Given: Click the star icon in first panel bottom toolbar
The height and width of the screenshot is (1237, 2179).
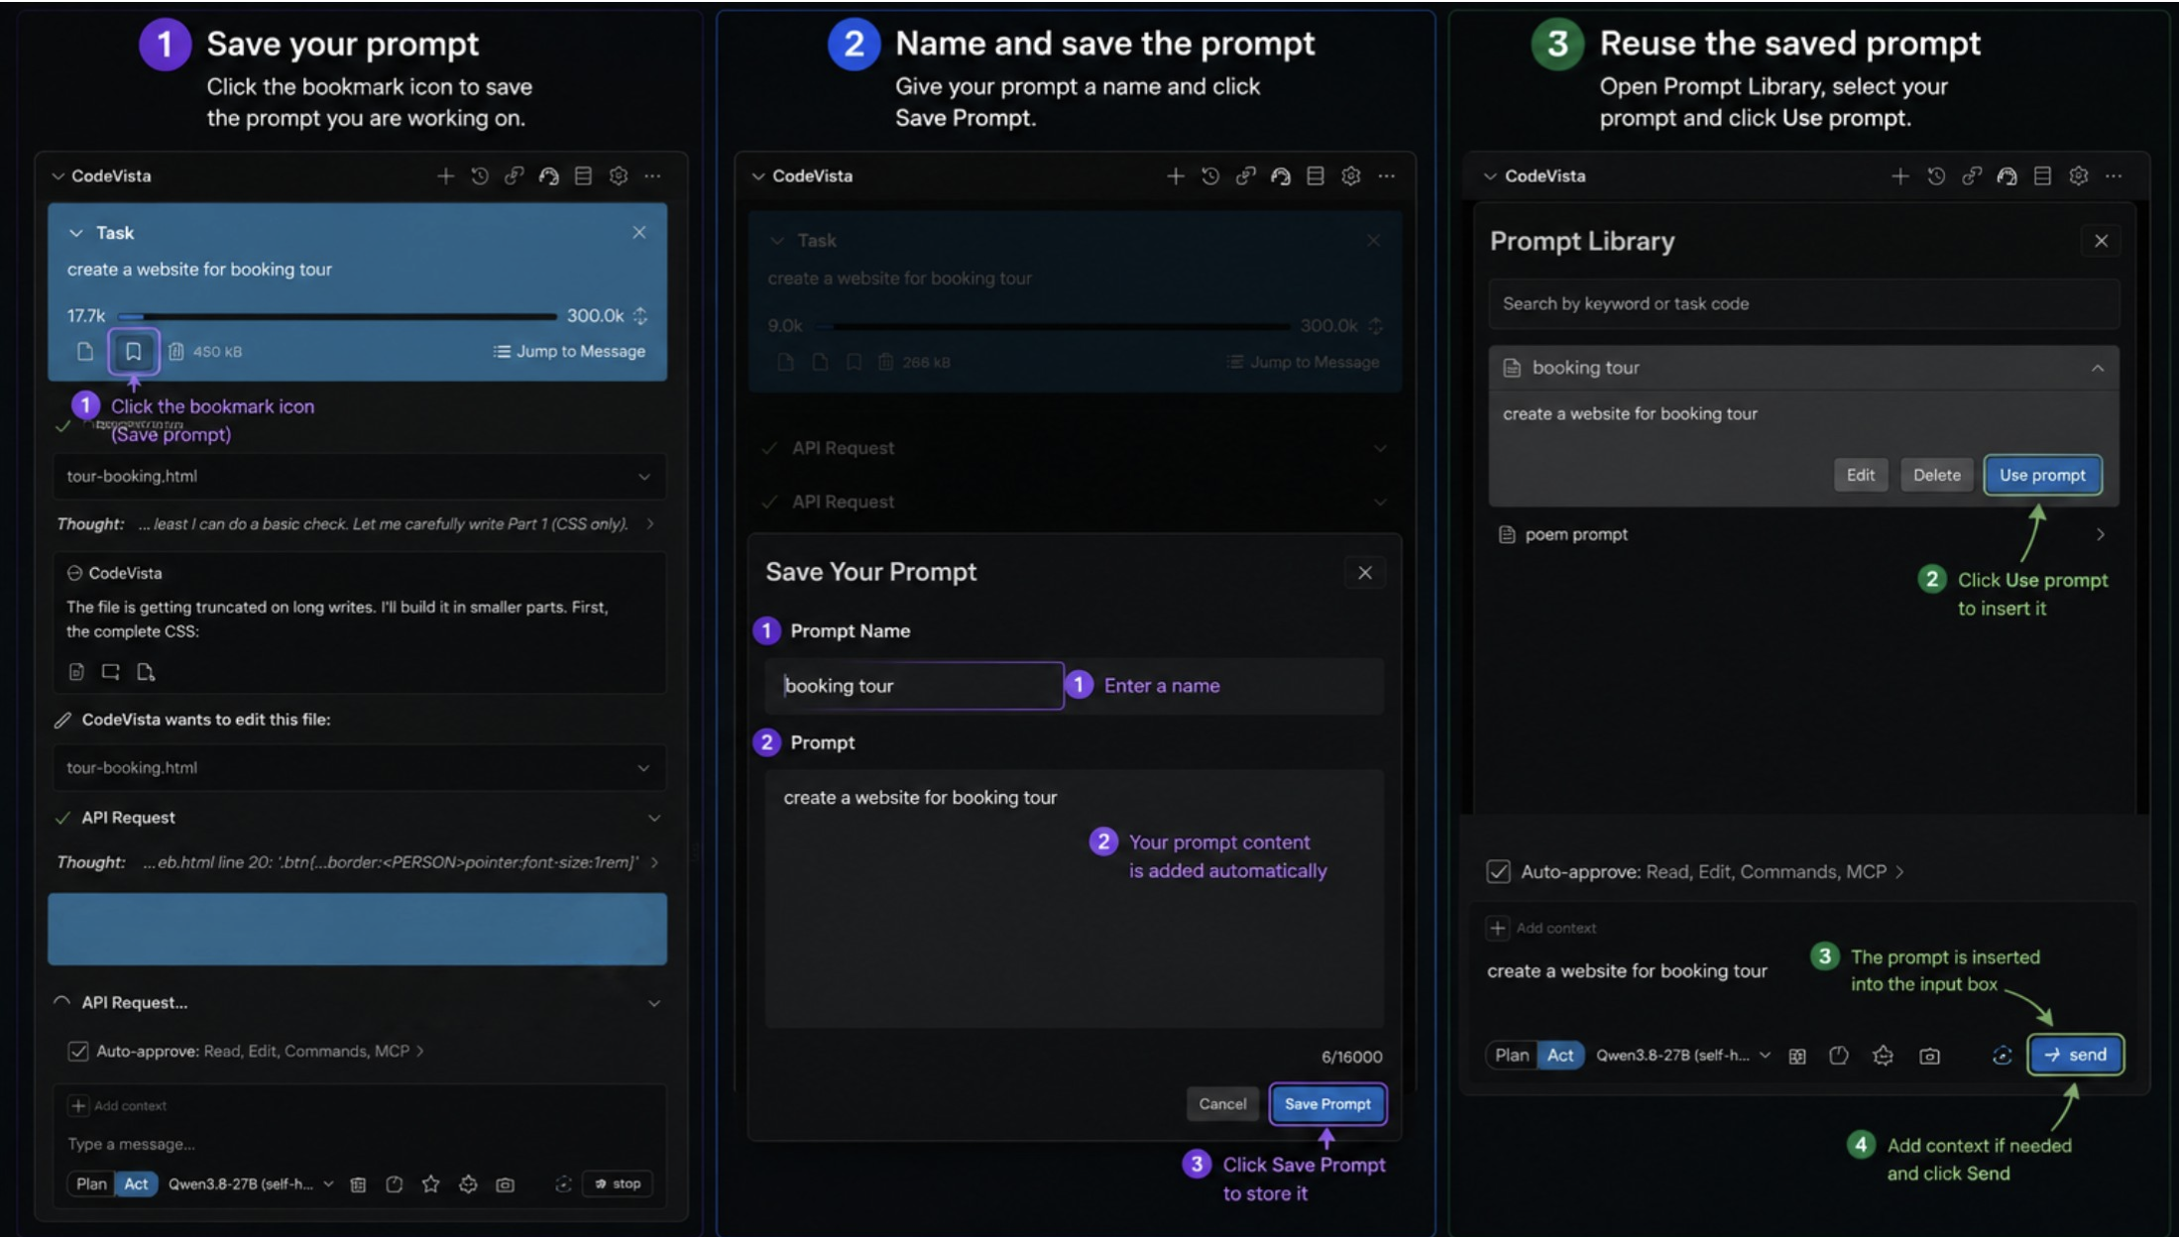Looking at the screenshot, I should (430, 1183).
